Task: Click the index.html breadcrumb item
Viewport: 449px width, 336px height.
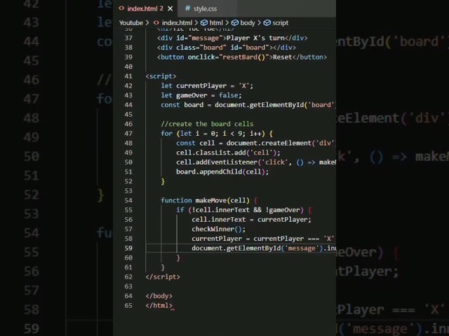Action: 177,23
